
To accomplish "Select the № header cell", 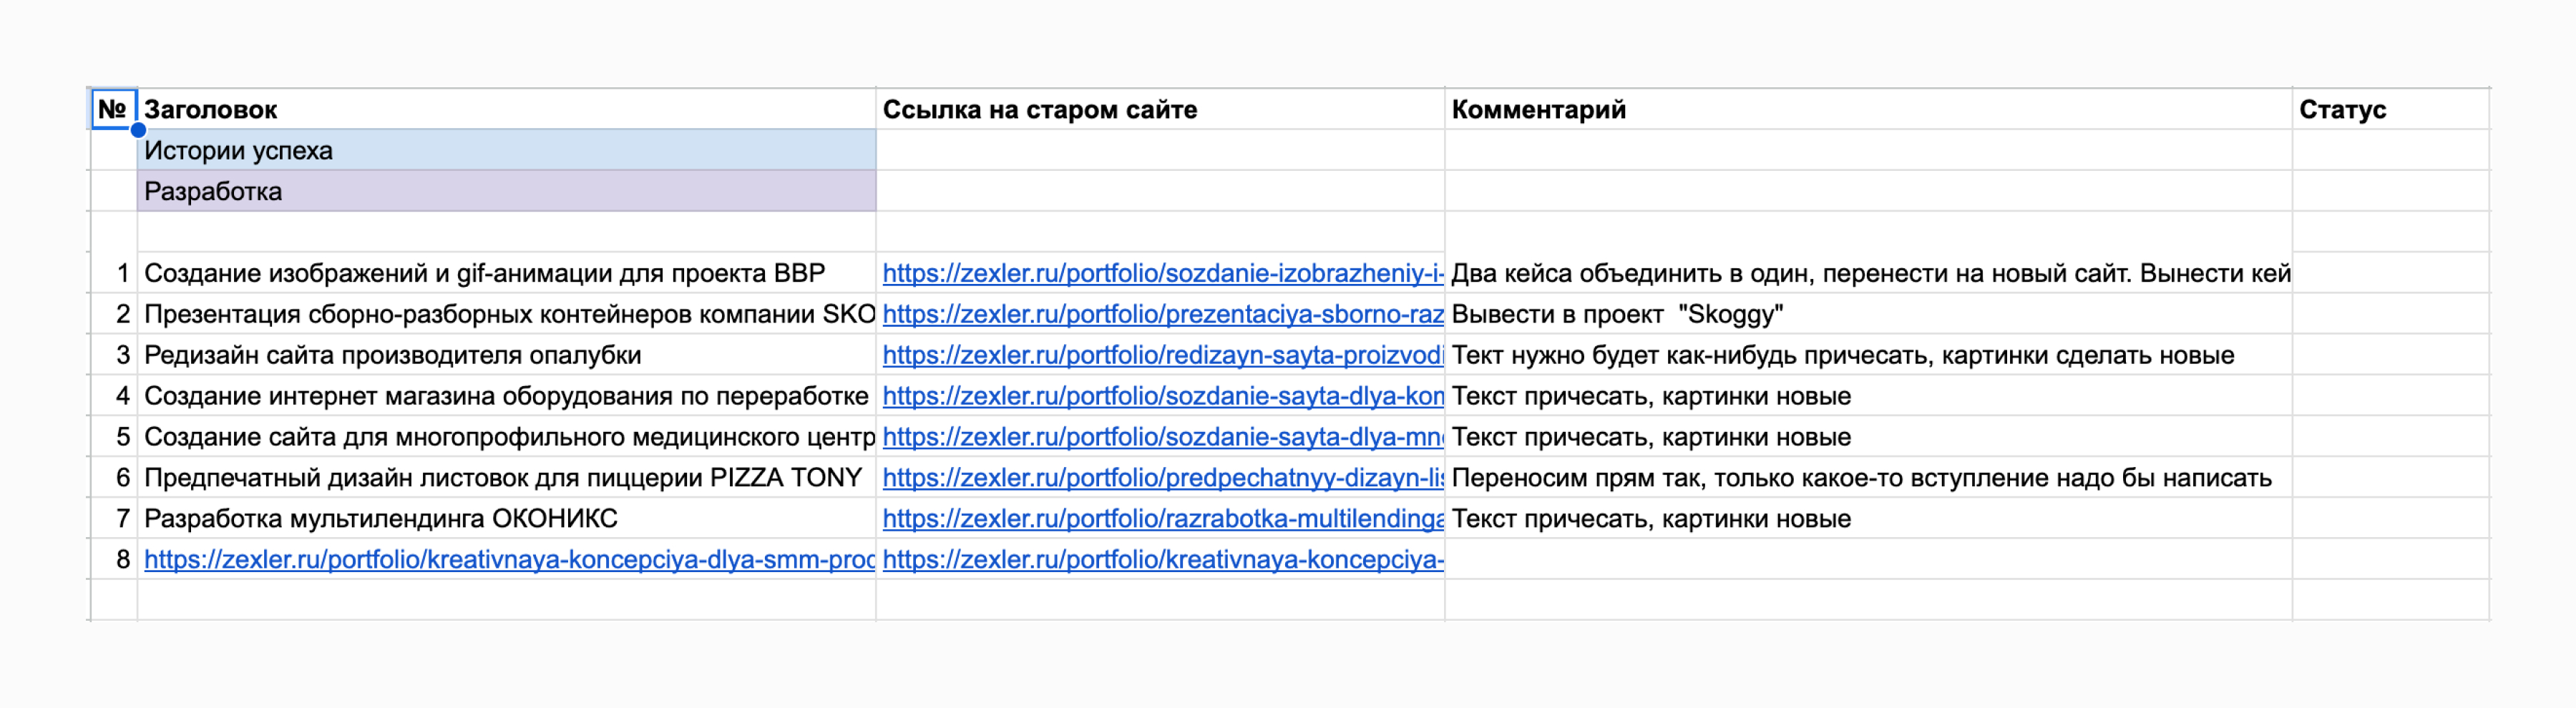I will tap(112, 109).
